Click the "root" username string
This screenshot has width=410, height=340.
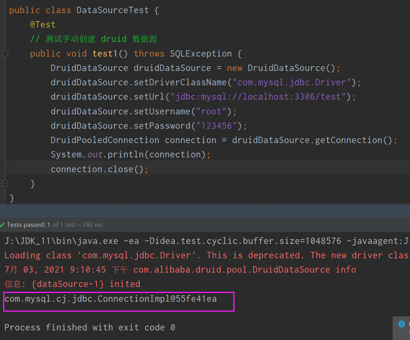click(x=211, y=111)
